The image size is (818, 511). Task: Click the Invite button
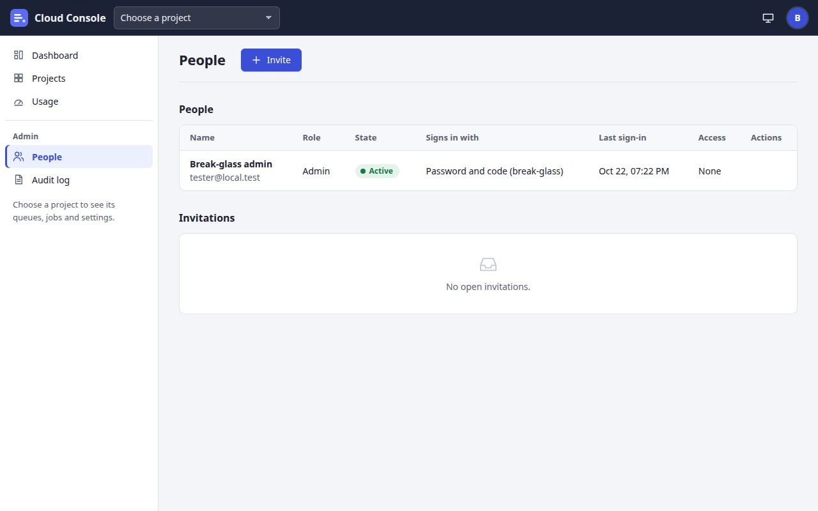tap(271, 60)
